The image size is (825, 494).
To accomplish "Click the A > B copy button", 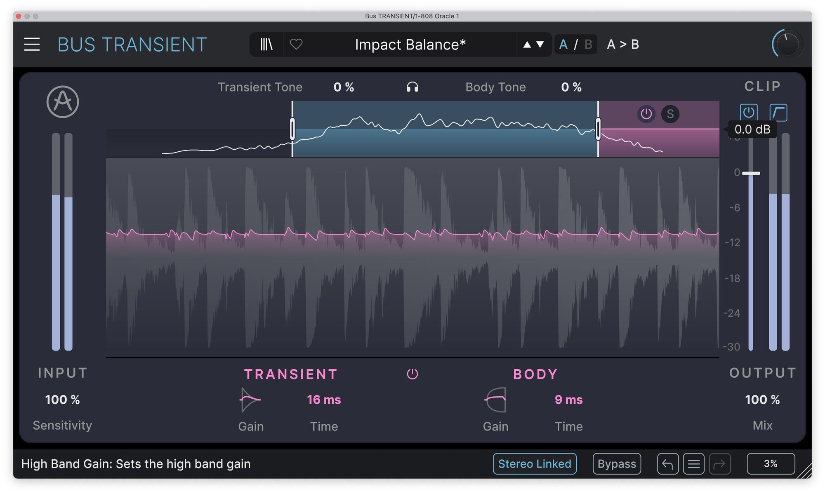I will coord(623,45).
